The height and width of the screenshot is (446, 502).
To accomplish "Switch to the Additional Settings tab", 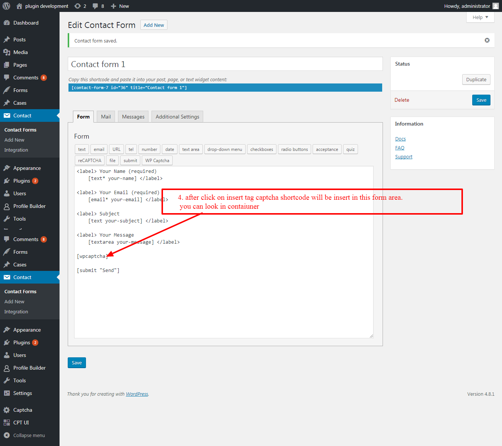I will [177, 117].
